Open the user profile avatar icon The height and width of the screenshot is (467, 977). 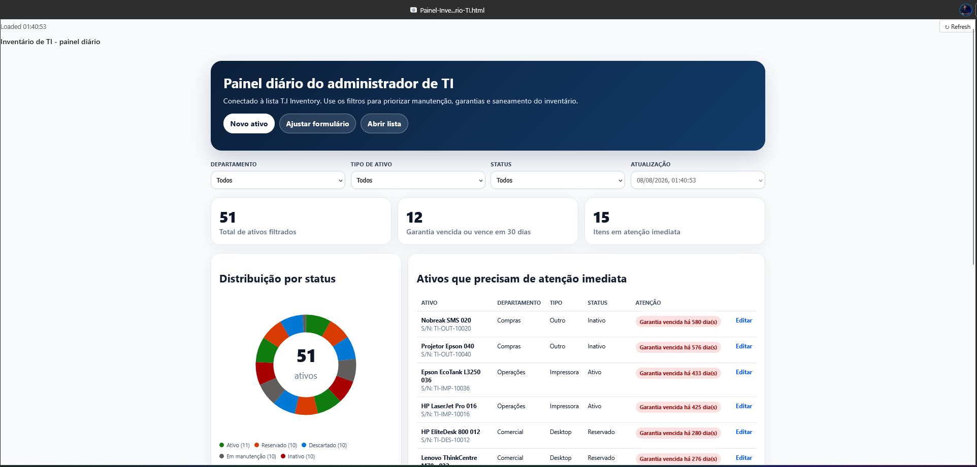(x=965, y=10)
